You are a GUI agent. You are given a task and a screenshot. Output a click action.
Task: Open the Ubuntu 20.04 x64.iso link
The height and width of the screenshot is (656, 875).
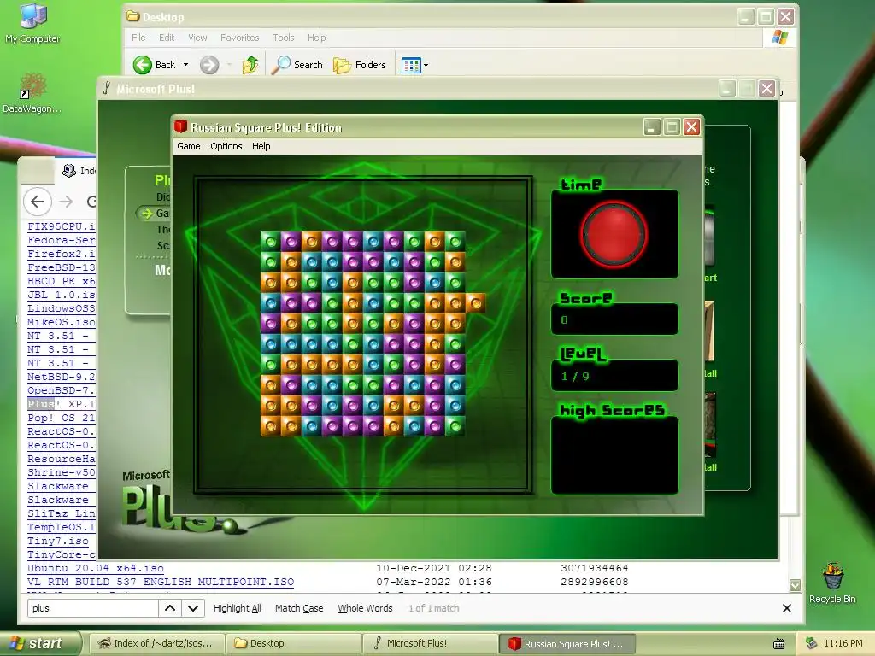coord(96,568)
